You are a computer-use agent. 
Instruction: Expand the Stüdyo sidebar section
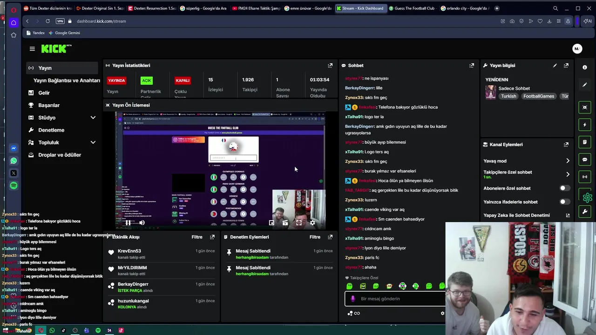tap(93, 118)
